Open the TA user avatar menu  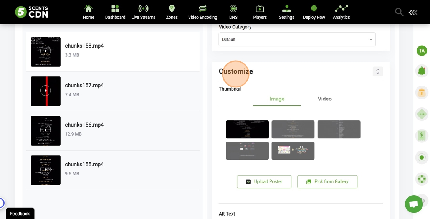pyautogui.click(x=422, y=51)
